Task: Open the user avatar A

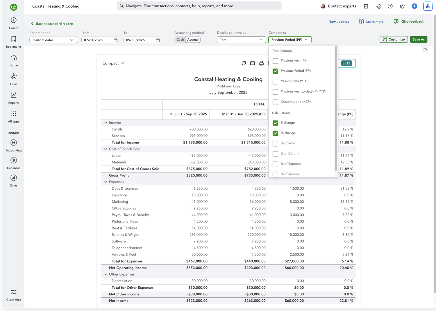Action: click(414, 6)
